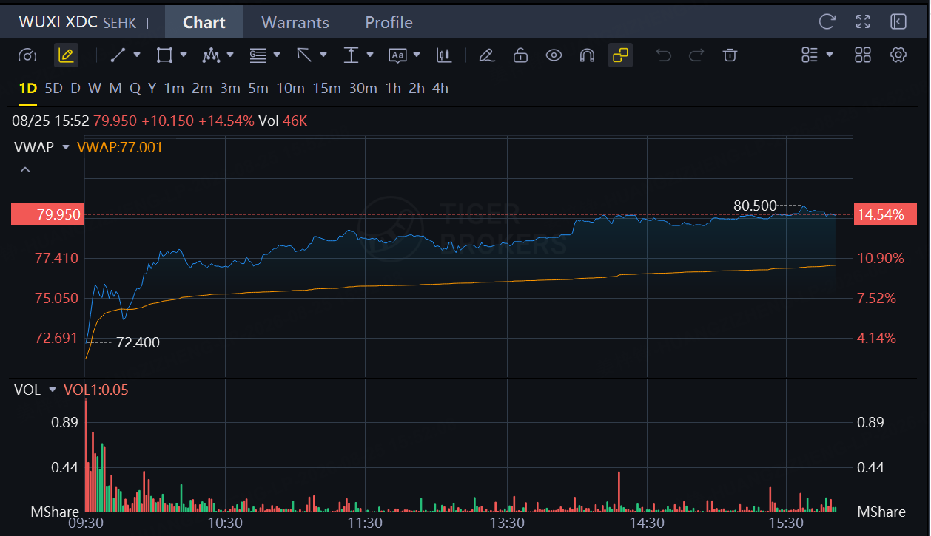Viewport: 931px width, 536px height.
Task: Select the wave pattern tool
Action: [212, 55]
